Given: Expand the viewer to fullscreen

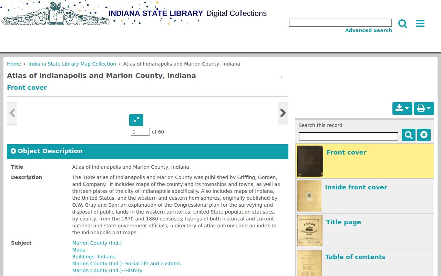Looking at the screenshot, I should point(136,120).
